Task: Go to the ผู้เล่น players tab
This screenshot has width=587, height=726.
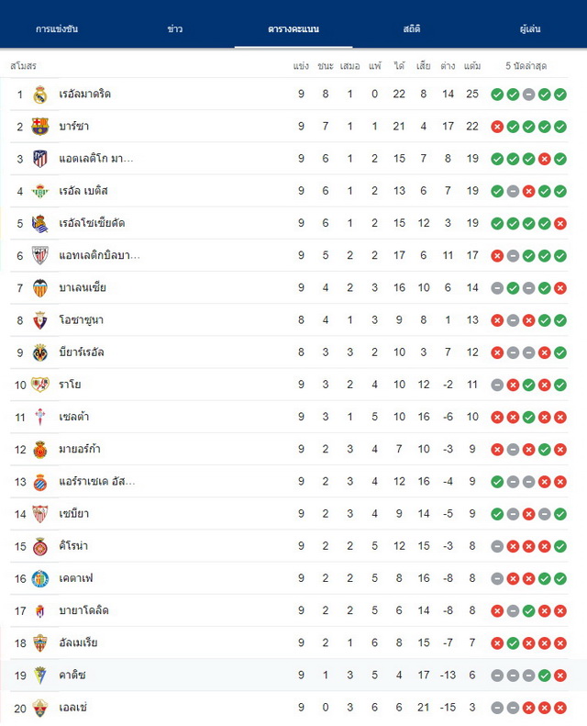Action: pyautogui.click(x=529, y=28)
